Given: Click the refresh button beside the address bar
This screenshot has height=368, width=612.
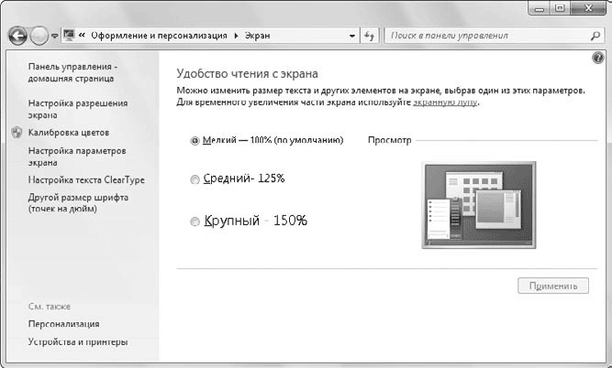Looking at the screenshot, I should pyautogui.click(x=371, y=36).
